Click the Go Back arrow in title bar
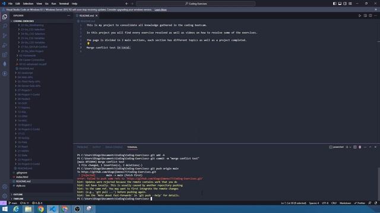The height and width of the screenshot is (213, 380). (126, 4)
